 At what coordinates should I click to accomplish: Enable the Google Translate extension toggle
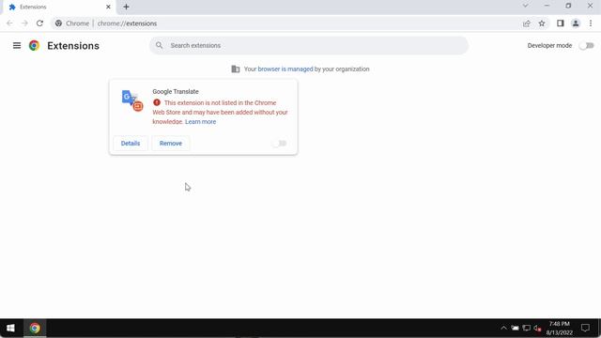click(279, 144)
